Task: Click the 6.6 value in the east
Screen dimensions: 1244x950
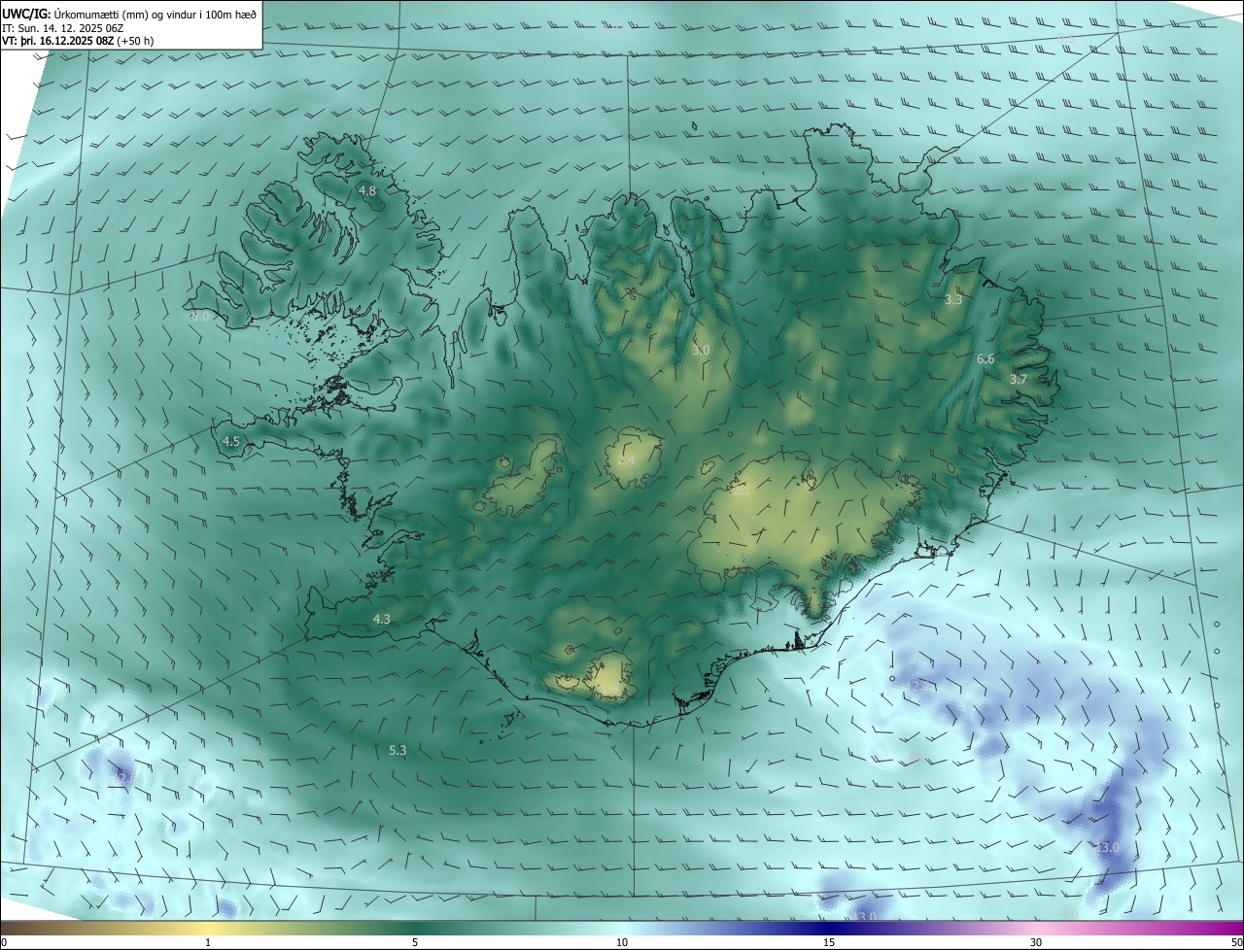Action: [x=985, y=358]
